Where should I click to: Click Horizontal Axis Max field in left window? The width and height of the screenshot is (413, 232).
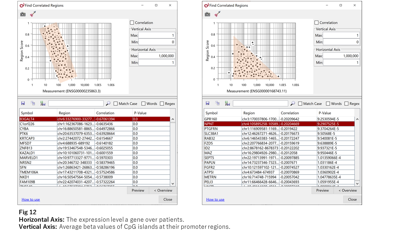click(157, 56)
